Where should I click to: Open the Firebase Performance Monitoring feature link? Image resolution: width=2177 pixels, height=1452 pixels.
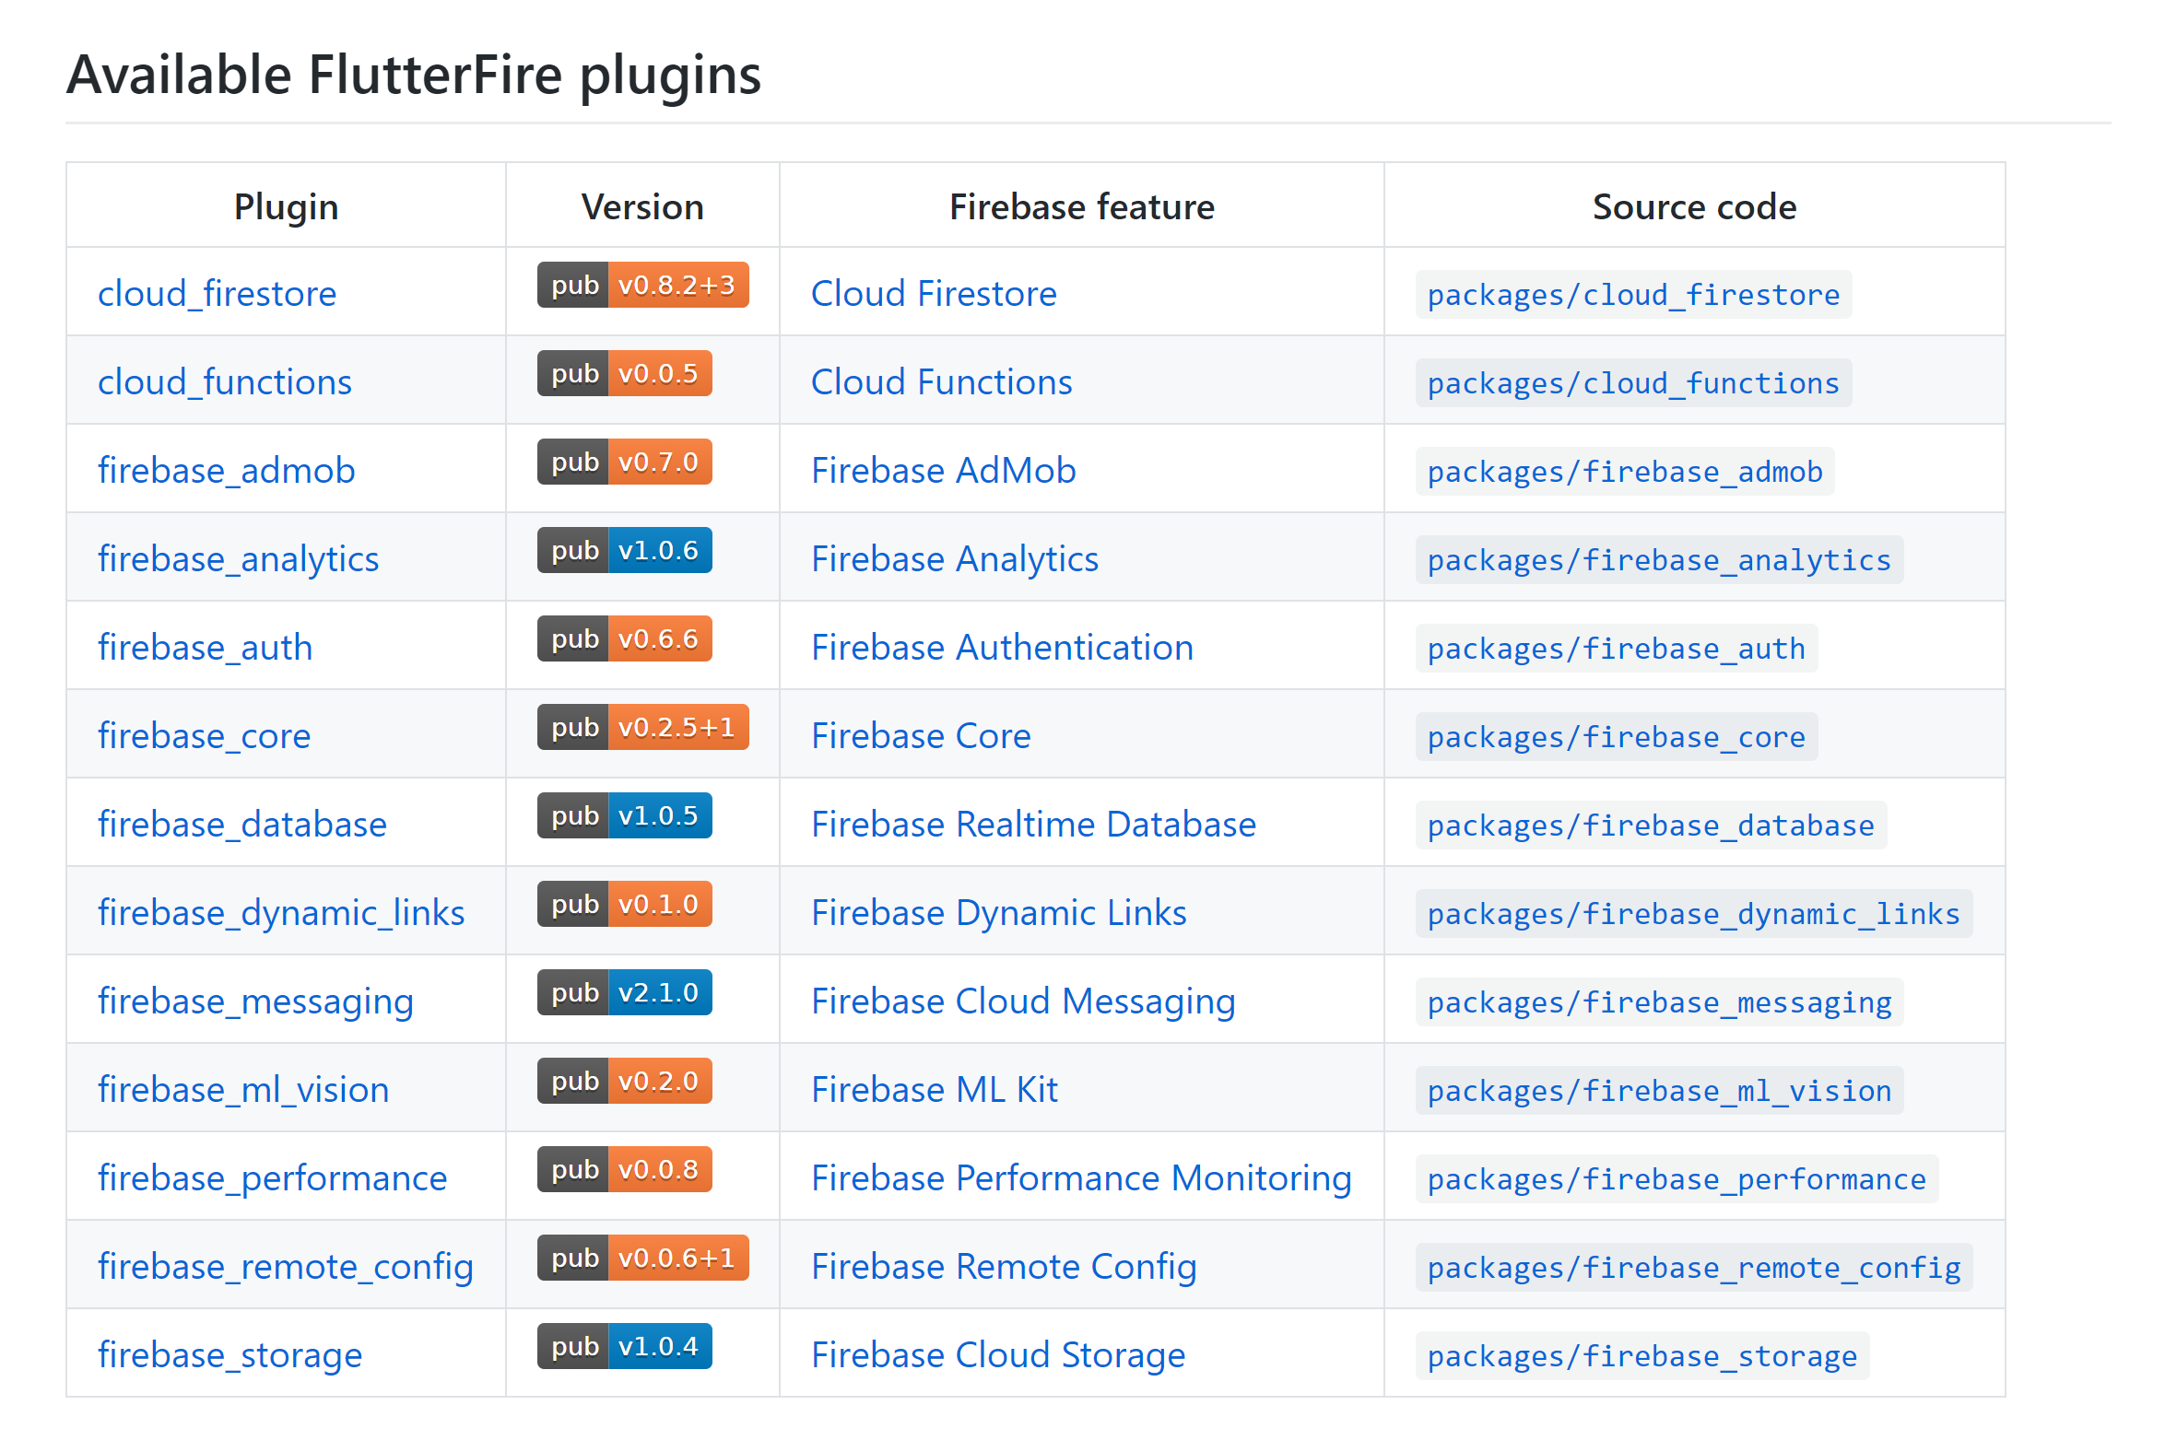pyautogui.click(x=1081, y=1177)
